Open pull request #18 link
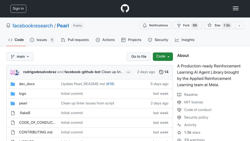 pyautogui.click(x=110, y=84)
